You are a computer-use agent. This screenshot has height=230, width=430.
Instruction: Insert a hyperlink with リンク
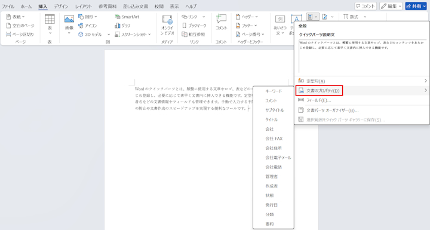[190, 17]
